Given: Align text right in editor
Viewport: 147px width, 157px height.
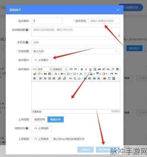Looking at the screenshot, I should click(49, 78).
